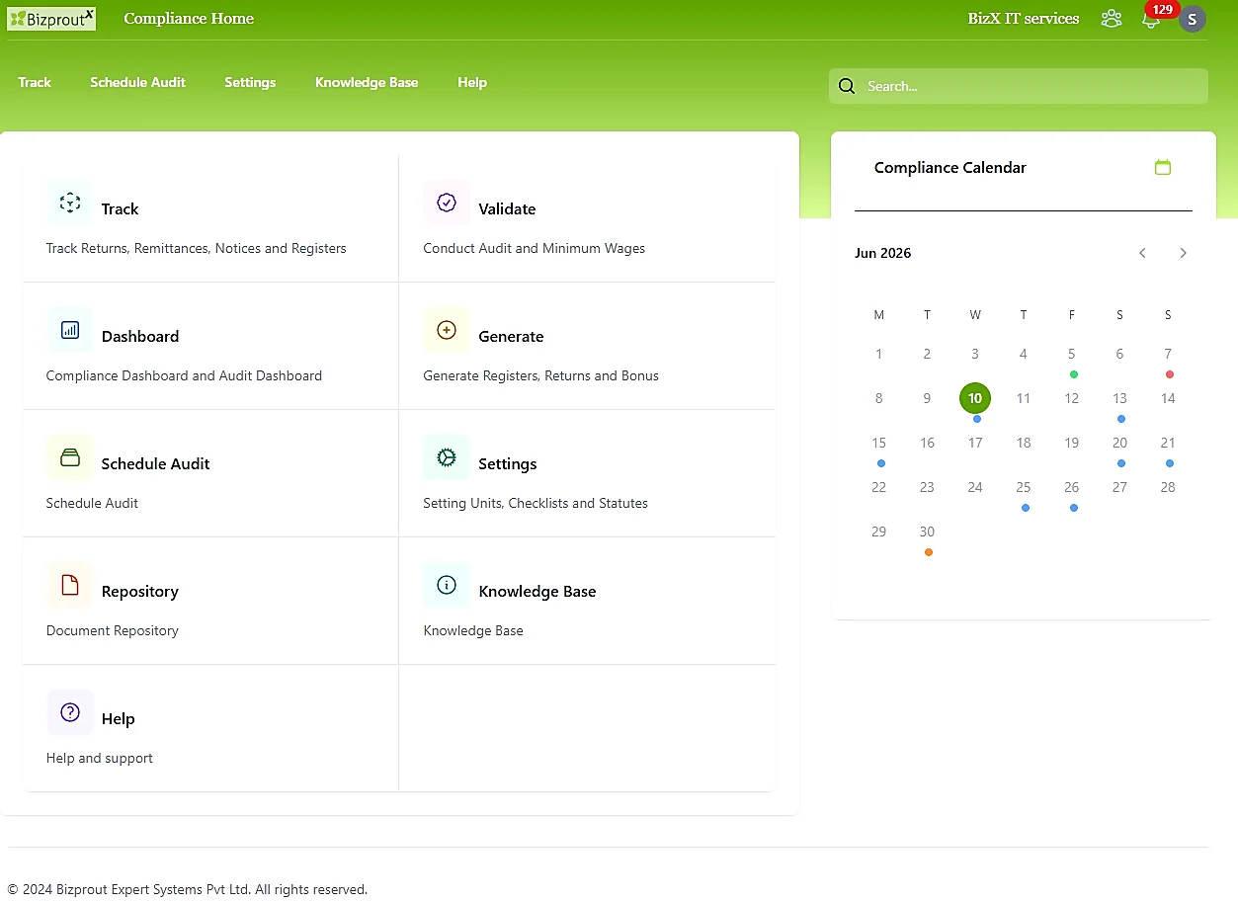Select June 5 with green dot
Viewport: 1238px width, 901px height.
coord(1071,354)
